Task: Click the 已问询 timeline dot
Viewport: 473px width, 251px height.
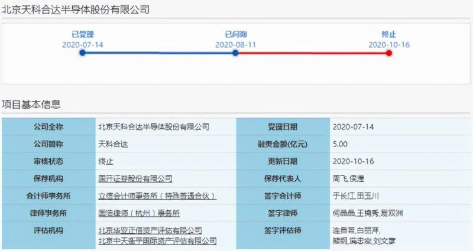Action: click(x=235, y=53)
